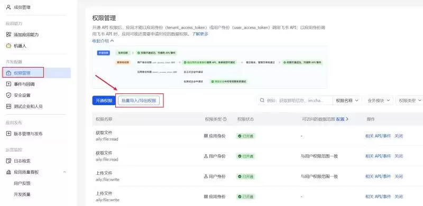Click 相关 API/事件 for 上传文件 用户身份 row

pos(378,176)
